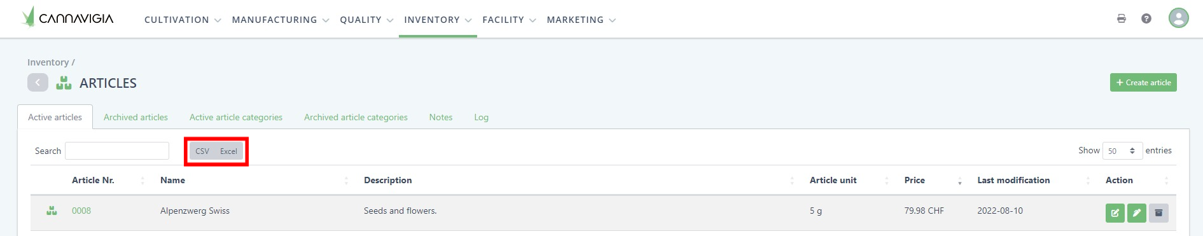
Task: Export the table as CSV
Action: pos(202,151)
